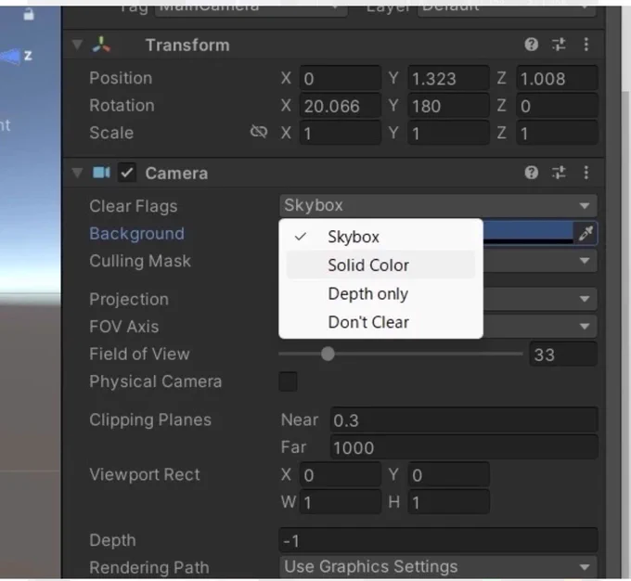The image size is (631, 581).
Task: Click the Viewport Rect W field
Action: coord(341,502)
